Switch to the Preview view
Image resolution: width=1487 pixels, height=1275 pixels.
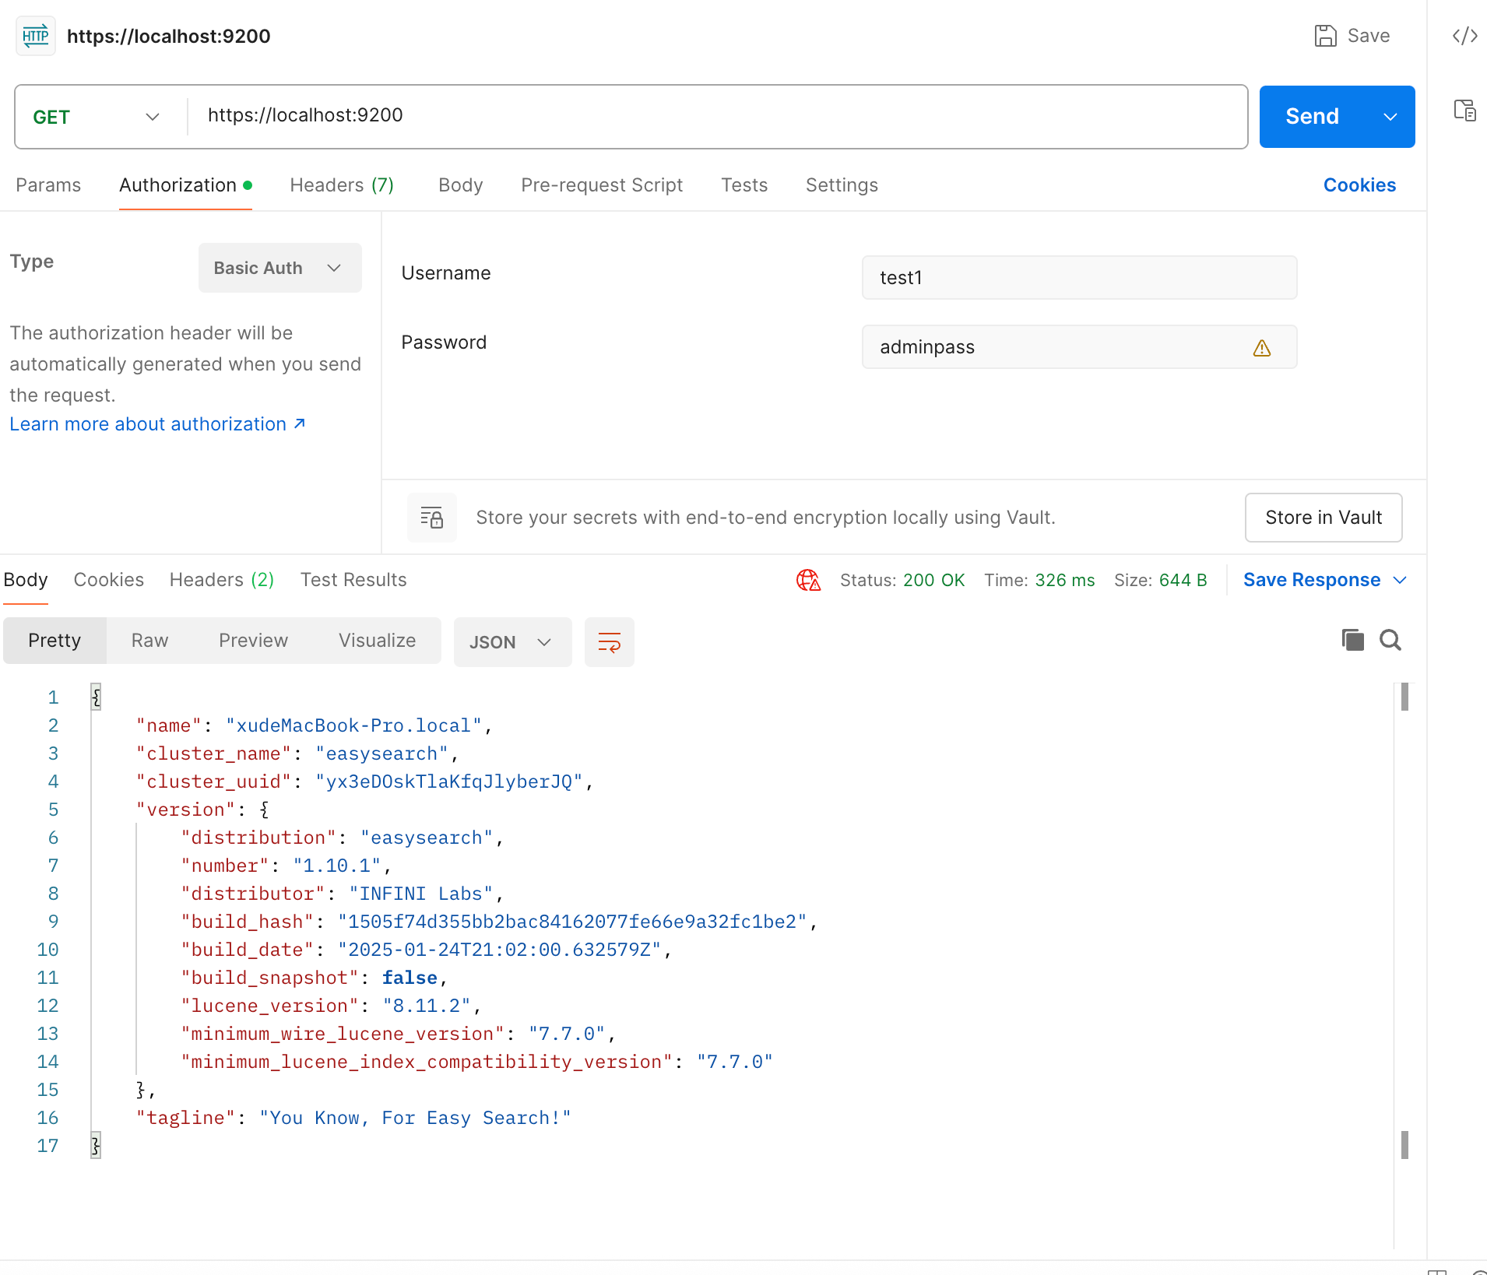tap(253, 641)
